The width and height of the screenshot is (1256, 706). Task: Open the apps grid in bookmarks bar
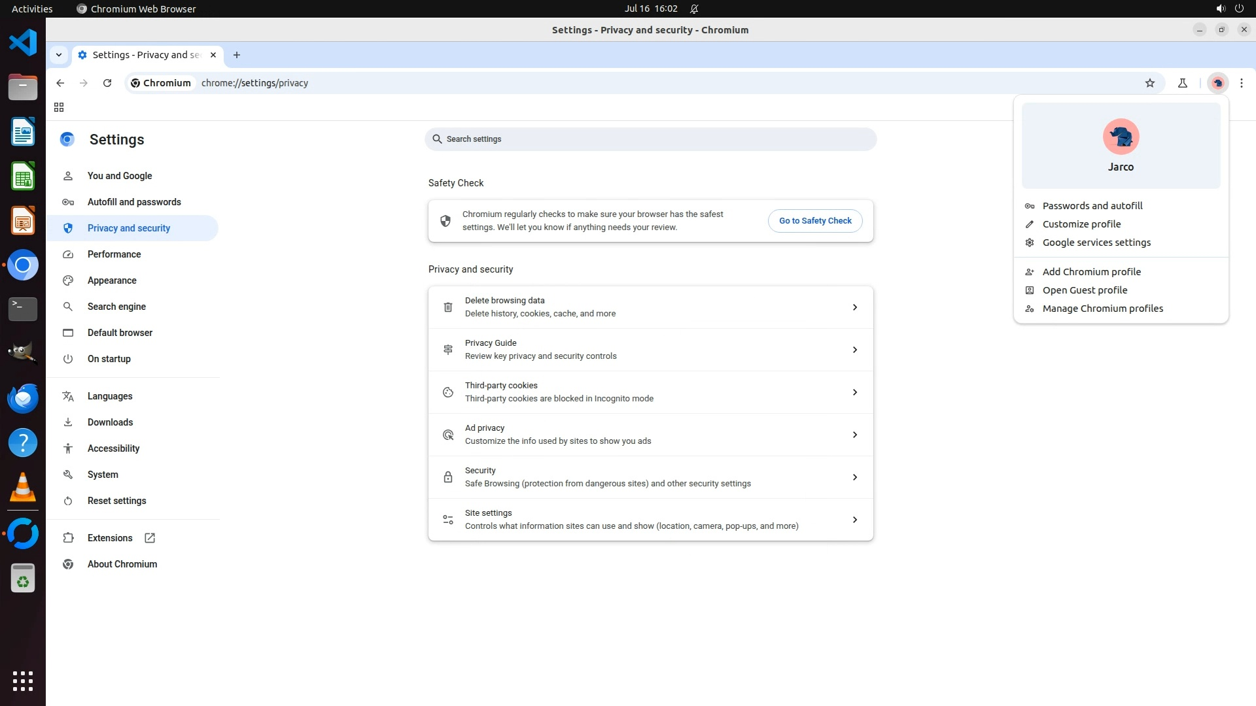[59, 107]
